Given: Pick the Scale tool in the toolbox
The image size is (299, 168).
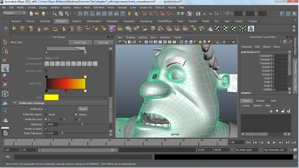Looking at the screenshot, I should coord(5,85).
